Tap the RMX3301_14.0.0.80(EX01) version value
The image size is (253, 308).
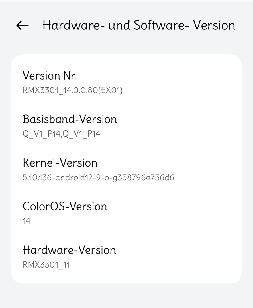pyautogui.click(x=72, y=90)
